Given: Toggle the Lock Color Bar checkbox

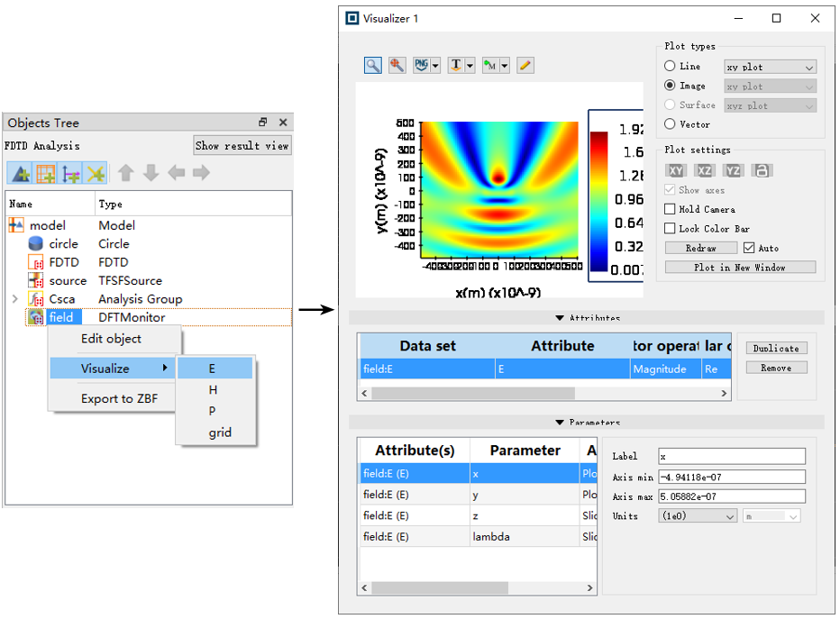Looking at the screenshot, I should (670, 229).
